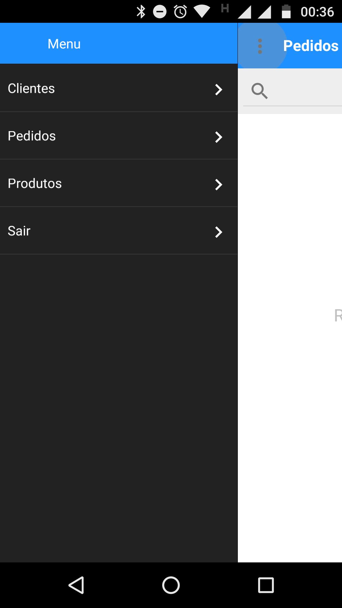Screen dimensions: 342x608
Task: Tap the Android home circle button
Action: pos(171,585)
